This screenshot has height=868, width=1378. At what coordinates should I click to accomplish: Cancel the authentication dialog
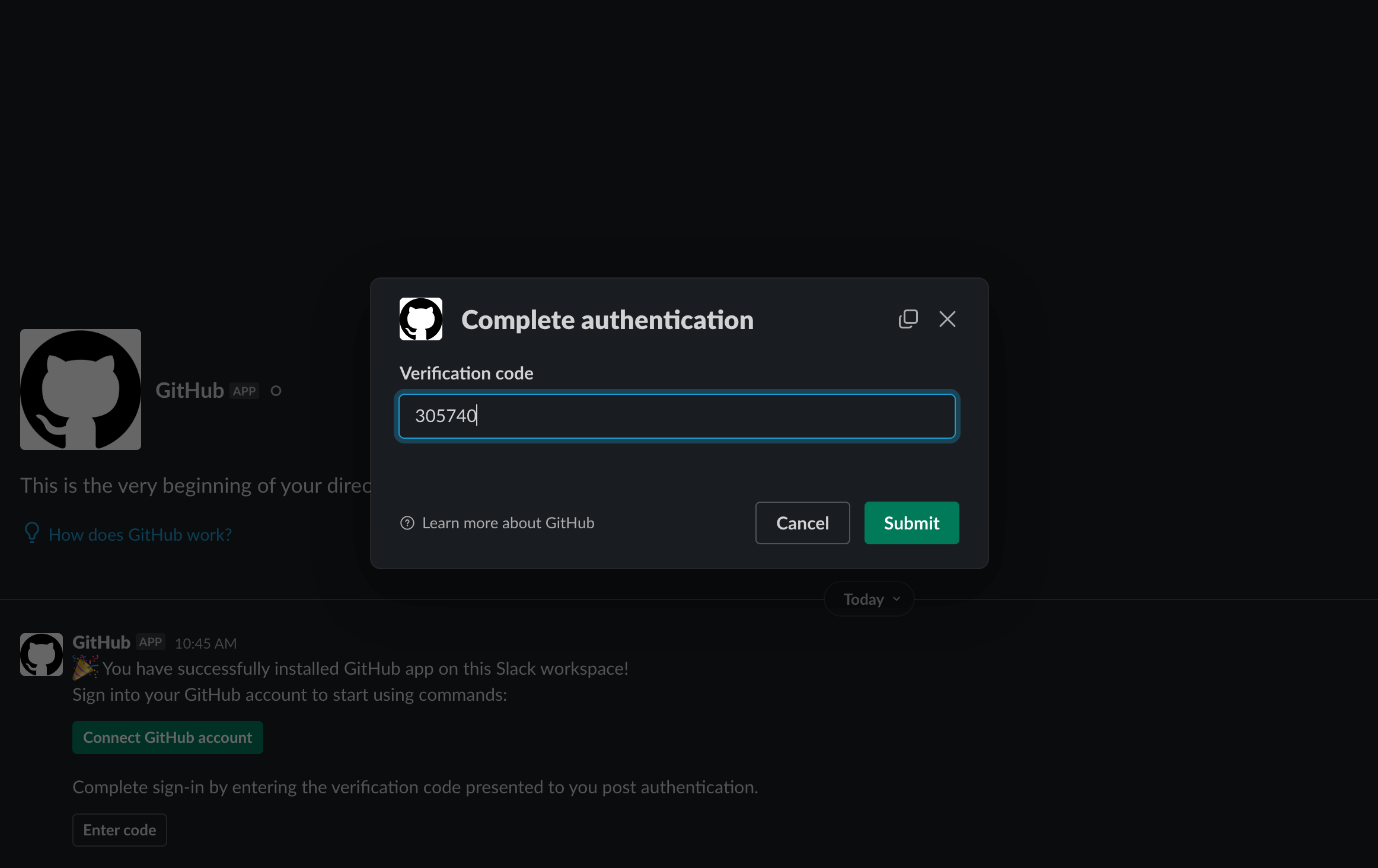click(802, 522)
